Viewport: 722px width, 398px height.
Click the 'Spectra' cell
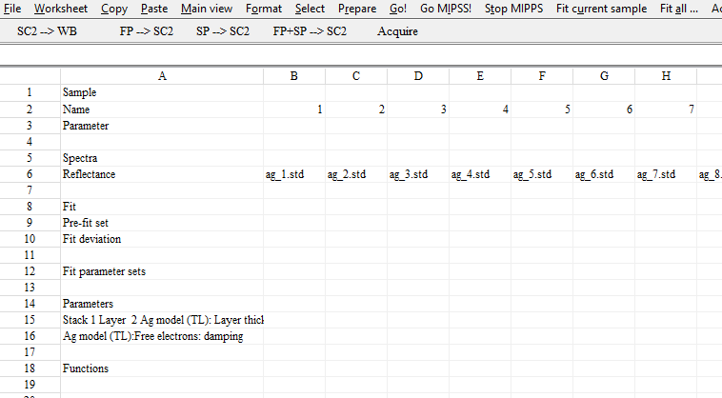tap(162, 158)
